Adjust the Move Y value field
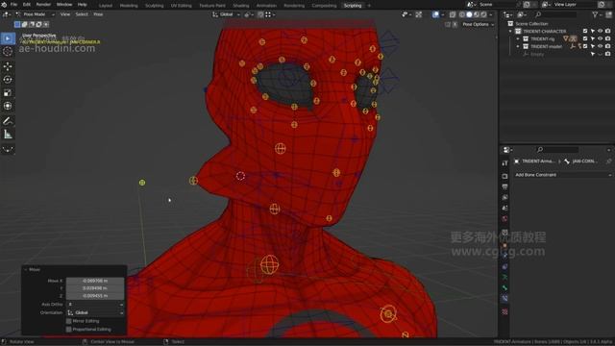This screenshot has width=615, height=346. pos(95,288)
